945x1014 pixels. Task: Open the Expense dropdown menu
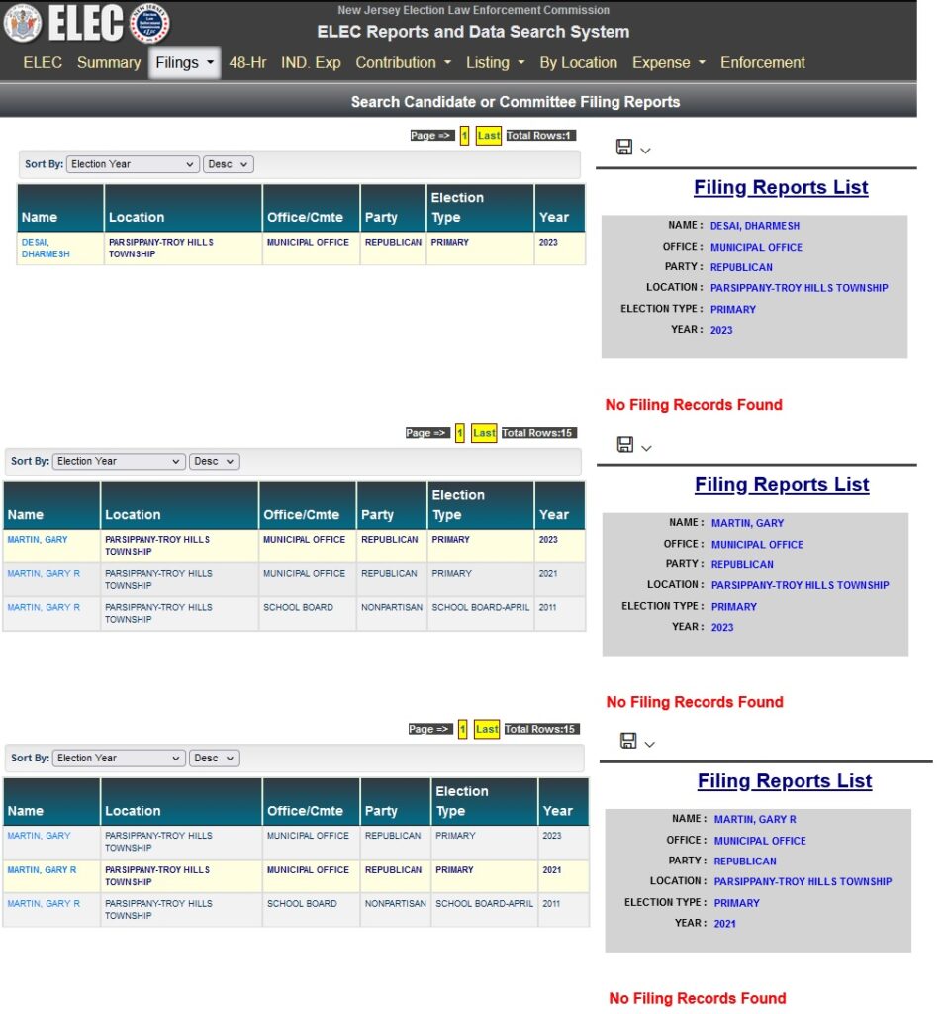[x=668, y=62]
